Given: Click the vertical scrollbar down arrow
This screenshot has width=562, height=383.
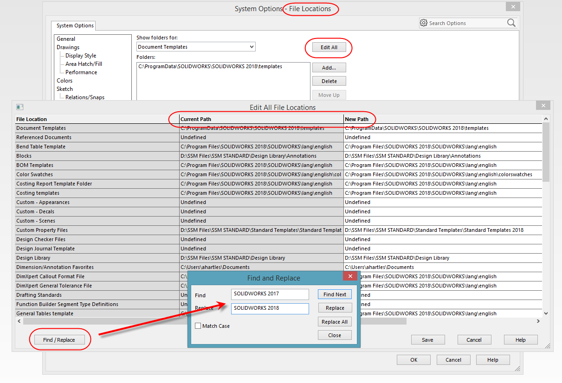Looking at the screenshot, I should [x=546, y=313].
